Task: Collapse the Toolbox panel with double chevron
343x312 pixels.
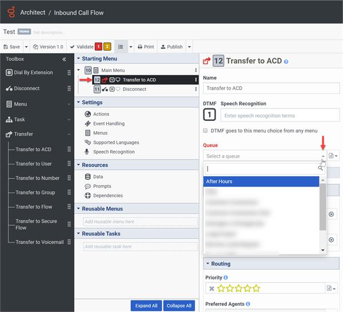Action: click(64, 59)
